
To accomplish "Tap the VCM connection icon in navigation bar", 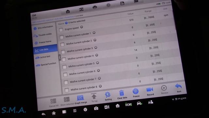I will tap(128, 105).
